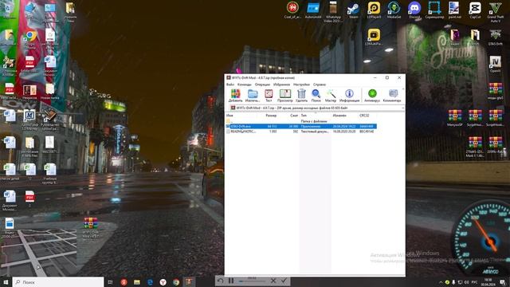Open the MediaGet desktop shortcut
This screenshot has width=510, height=287.
pyautogui.click(x=394, y=10)
